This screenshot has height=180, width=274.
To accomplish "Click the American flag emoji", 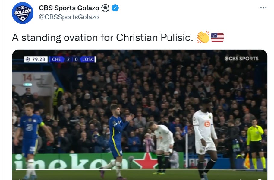I will (x=217, y=37).
